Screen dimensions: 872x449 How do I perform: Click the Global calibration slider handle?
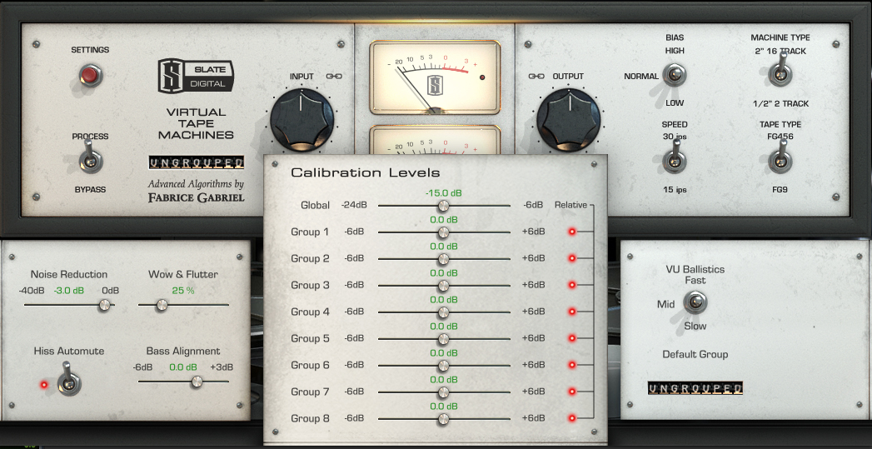[x=443, y=206]
